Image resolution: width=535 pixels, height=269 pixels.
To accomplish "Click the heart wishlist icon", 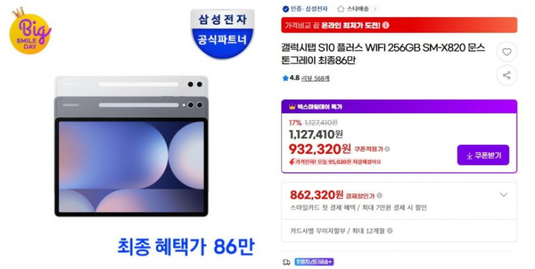I will pos(507,52).
